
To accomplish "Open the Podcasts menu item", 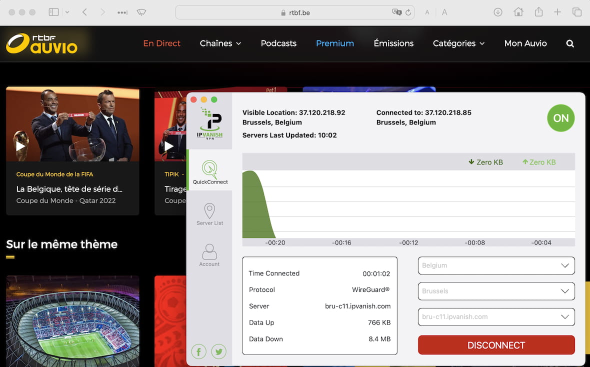I will (x=278, y=43).
